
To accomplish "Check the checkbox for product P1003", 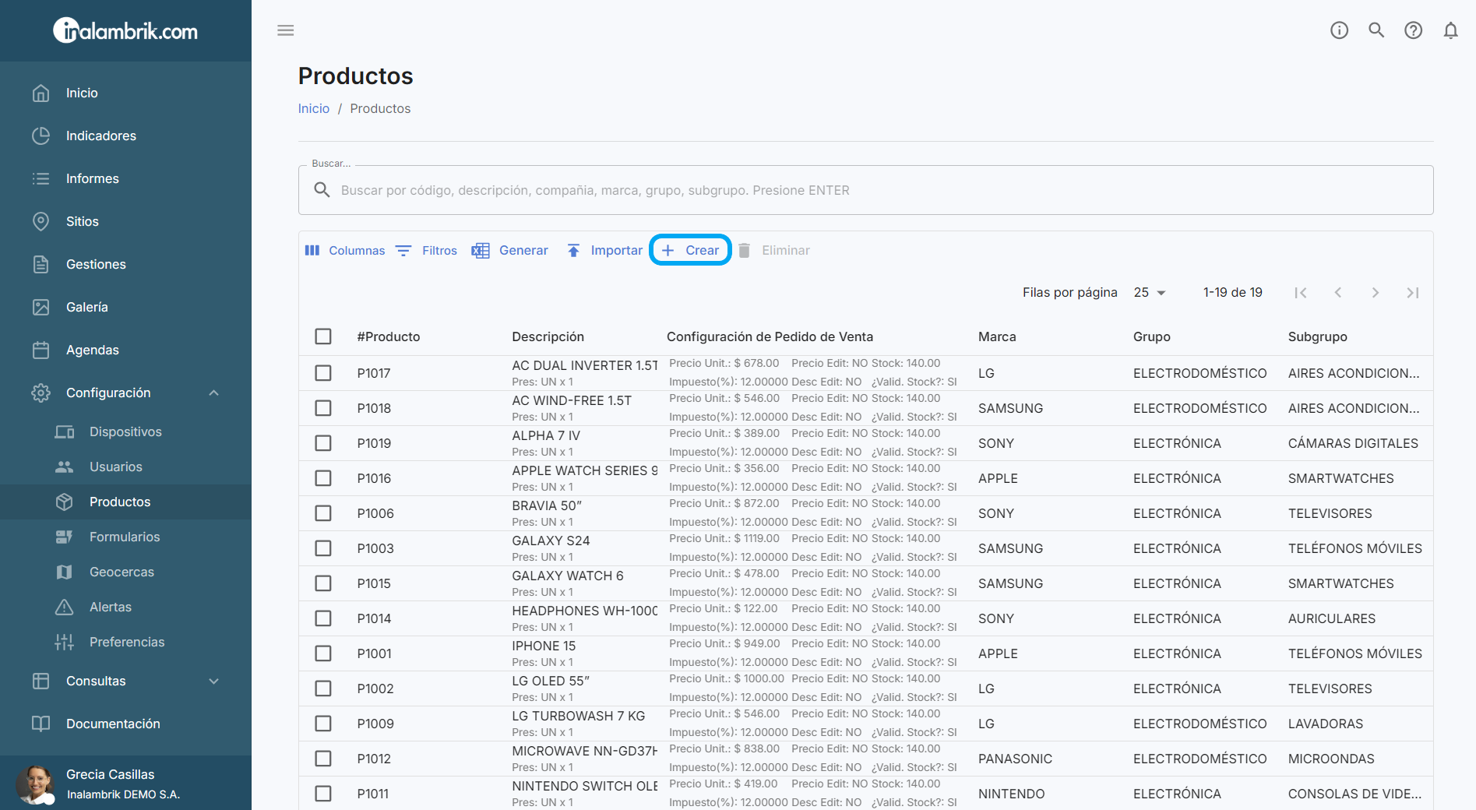I will tap(323, 548).
